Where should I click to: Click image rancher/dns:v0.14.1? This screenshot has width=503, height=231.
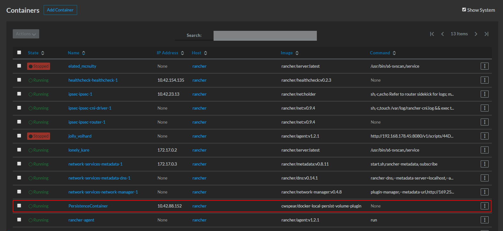pyautogui.click(x=300, y=178)
